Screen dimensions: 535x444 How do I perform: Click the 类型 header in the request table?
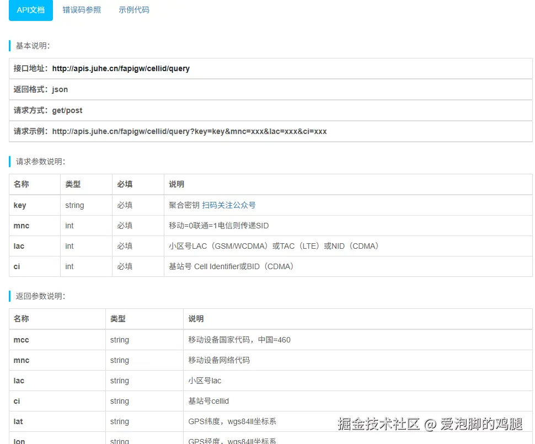[87, 184]
